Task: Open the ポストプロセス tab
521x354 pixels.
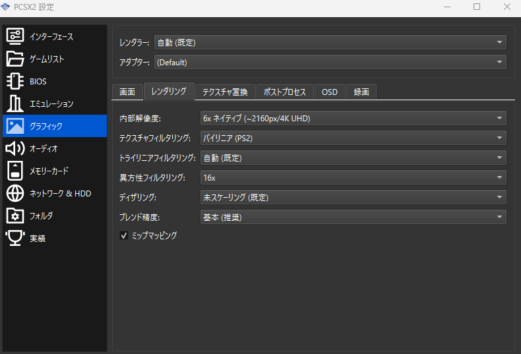Action: click(x=284, y=92)
